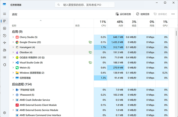178x117 pixels.
Task: Open the Services puzzle icon in sidebar
Action: pyautogui.click(x=5, y=65)
